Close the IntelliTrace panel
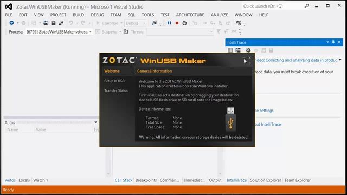This screenshot has width=347, height=195. coord(339,42)
